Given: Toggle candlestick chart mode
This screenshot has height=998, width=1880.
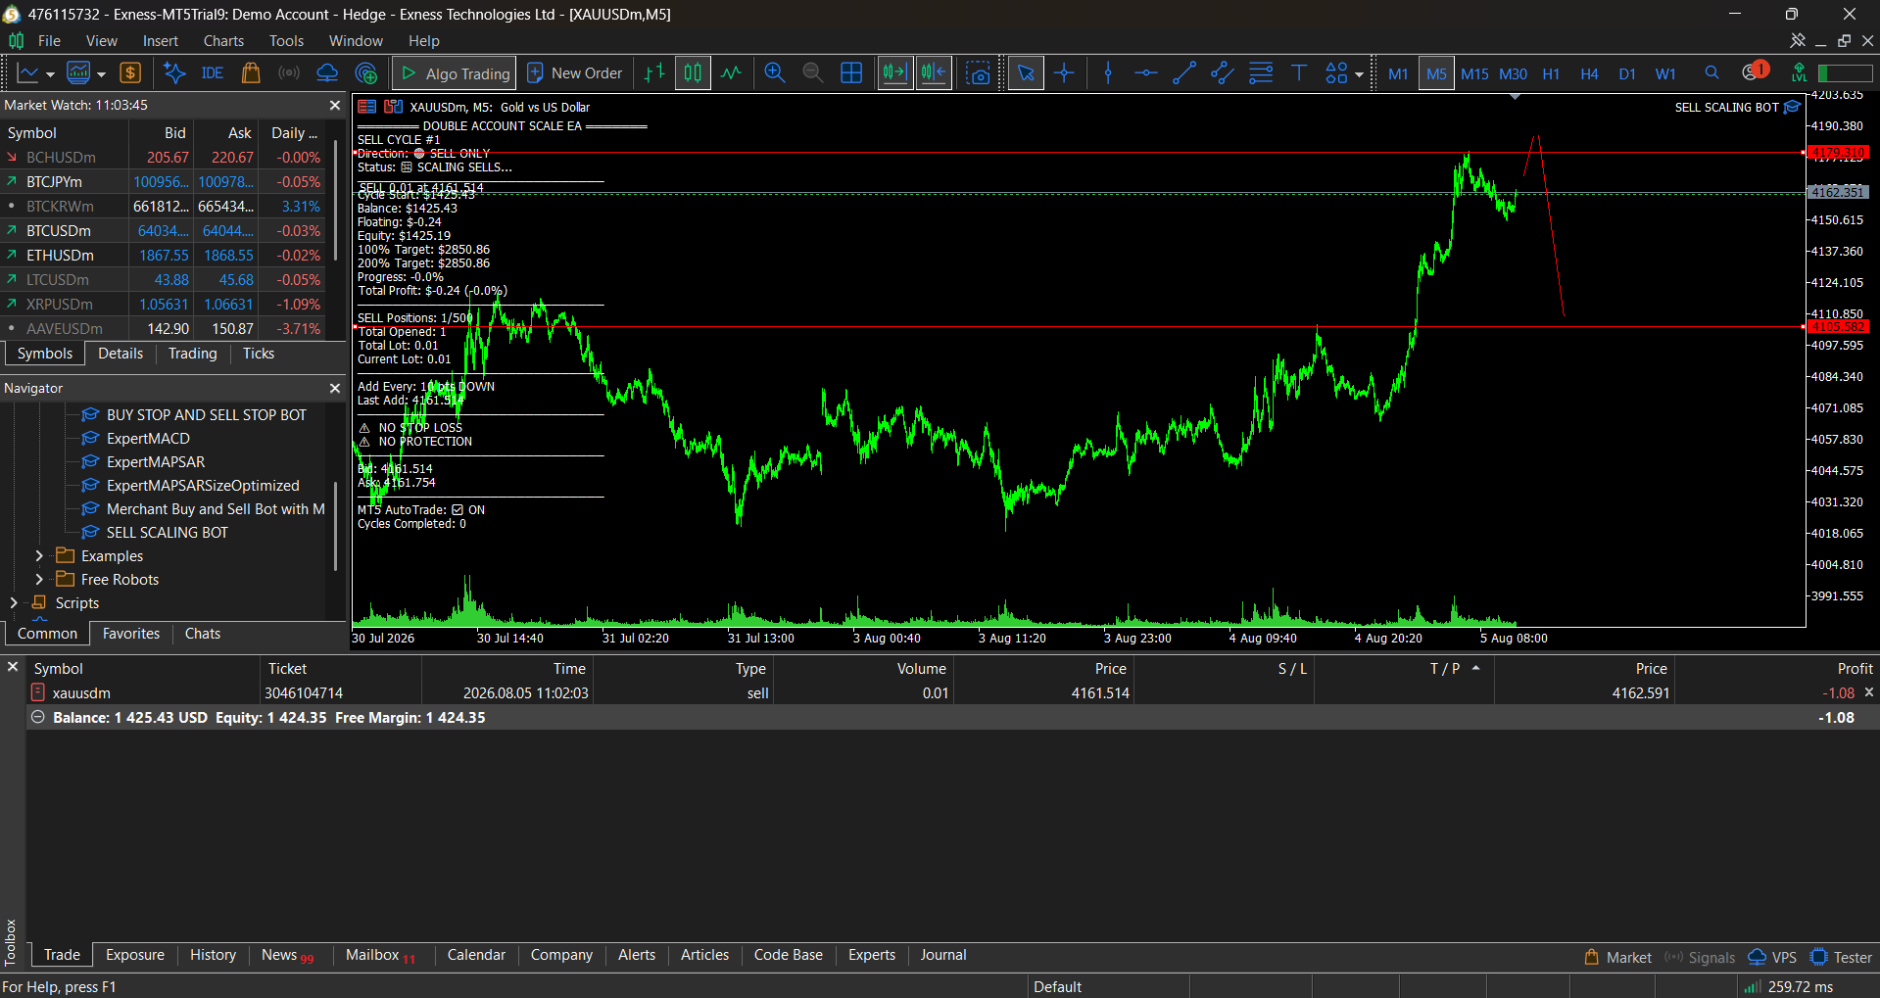Looking at the screenshot, I should [x=693, y=73].
